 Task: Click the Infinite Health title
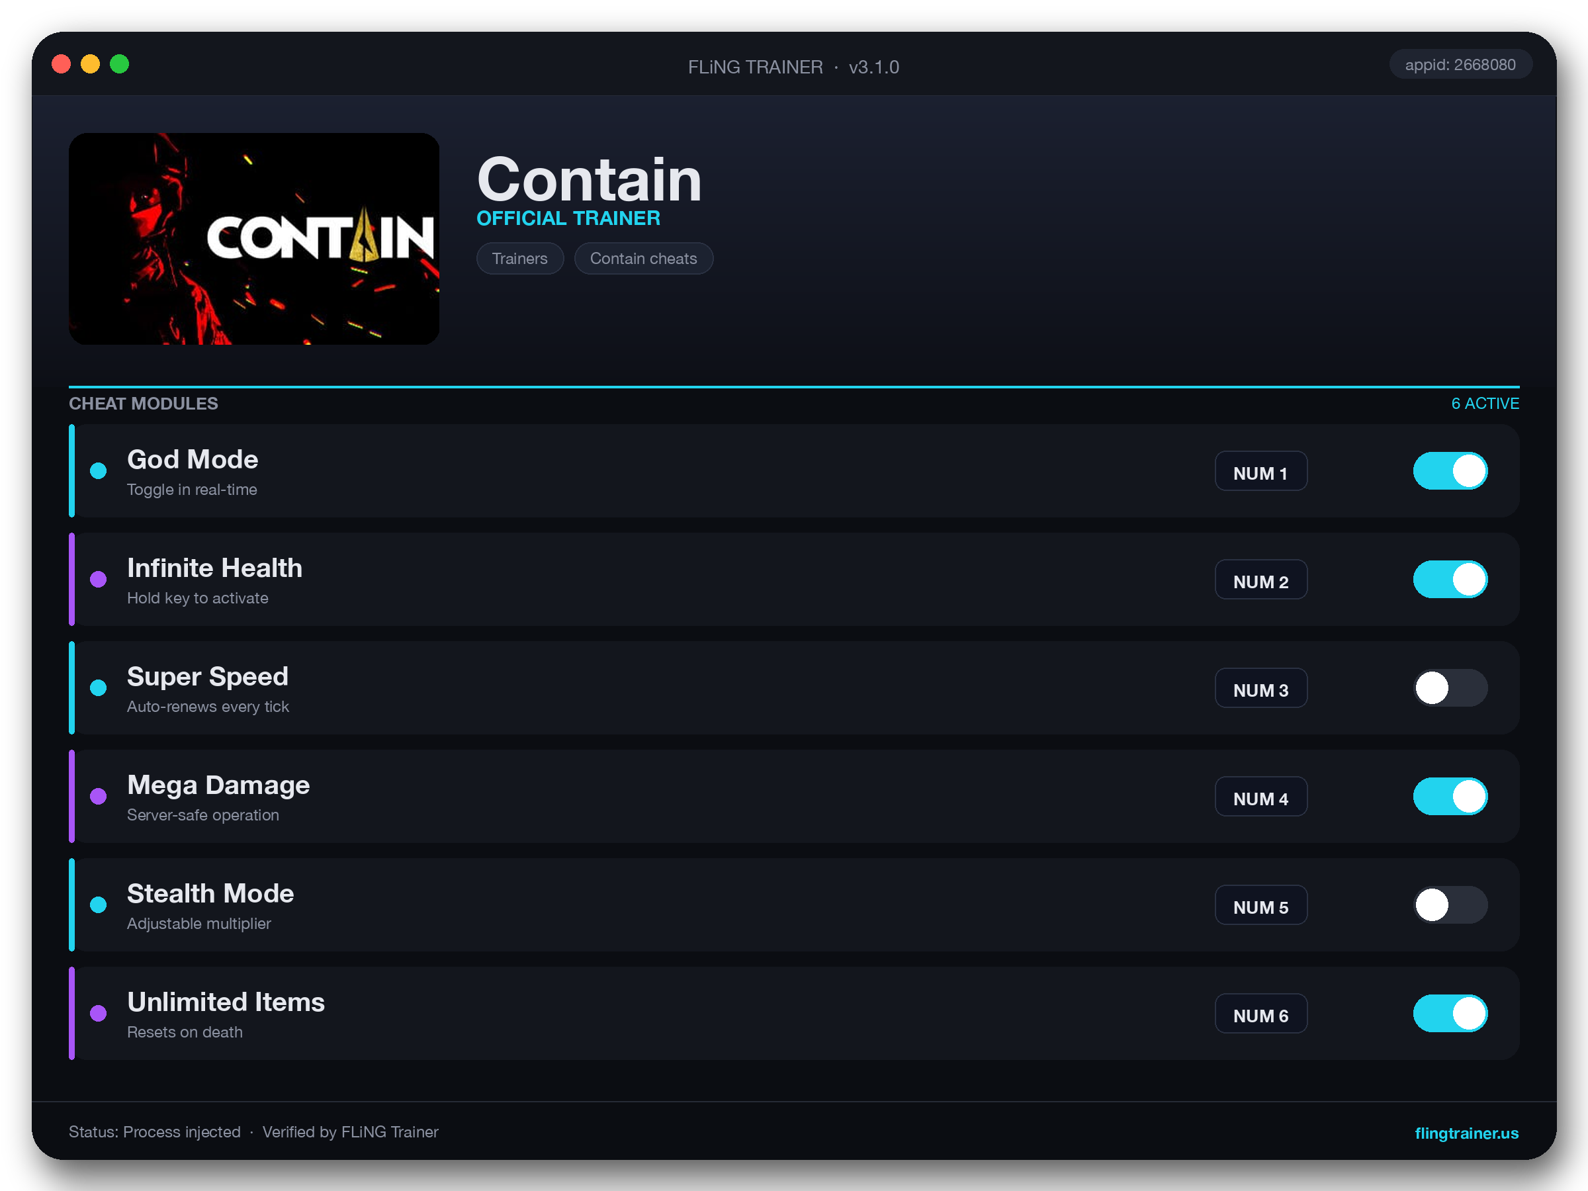tap(214, 568)
